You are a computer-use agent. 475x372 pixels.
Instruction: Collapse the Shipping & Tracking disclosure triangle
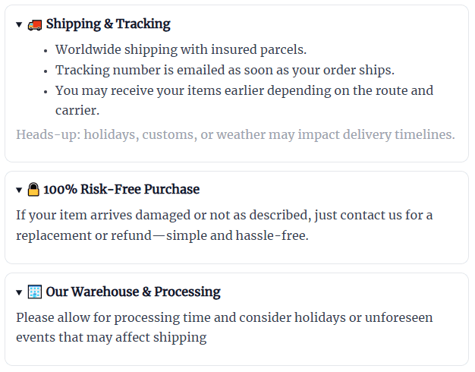tap(19, 25)
